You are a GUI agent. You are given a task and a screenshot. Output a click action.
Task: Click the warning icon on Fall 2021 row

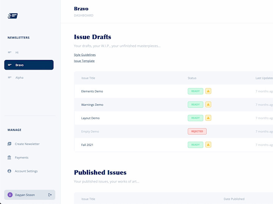(x=208, y=145)
